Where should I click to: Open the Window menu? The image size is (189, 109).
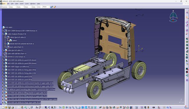click(x=33, y=4)
